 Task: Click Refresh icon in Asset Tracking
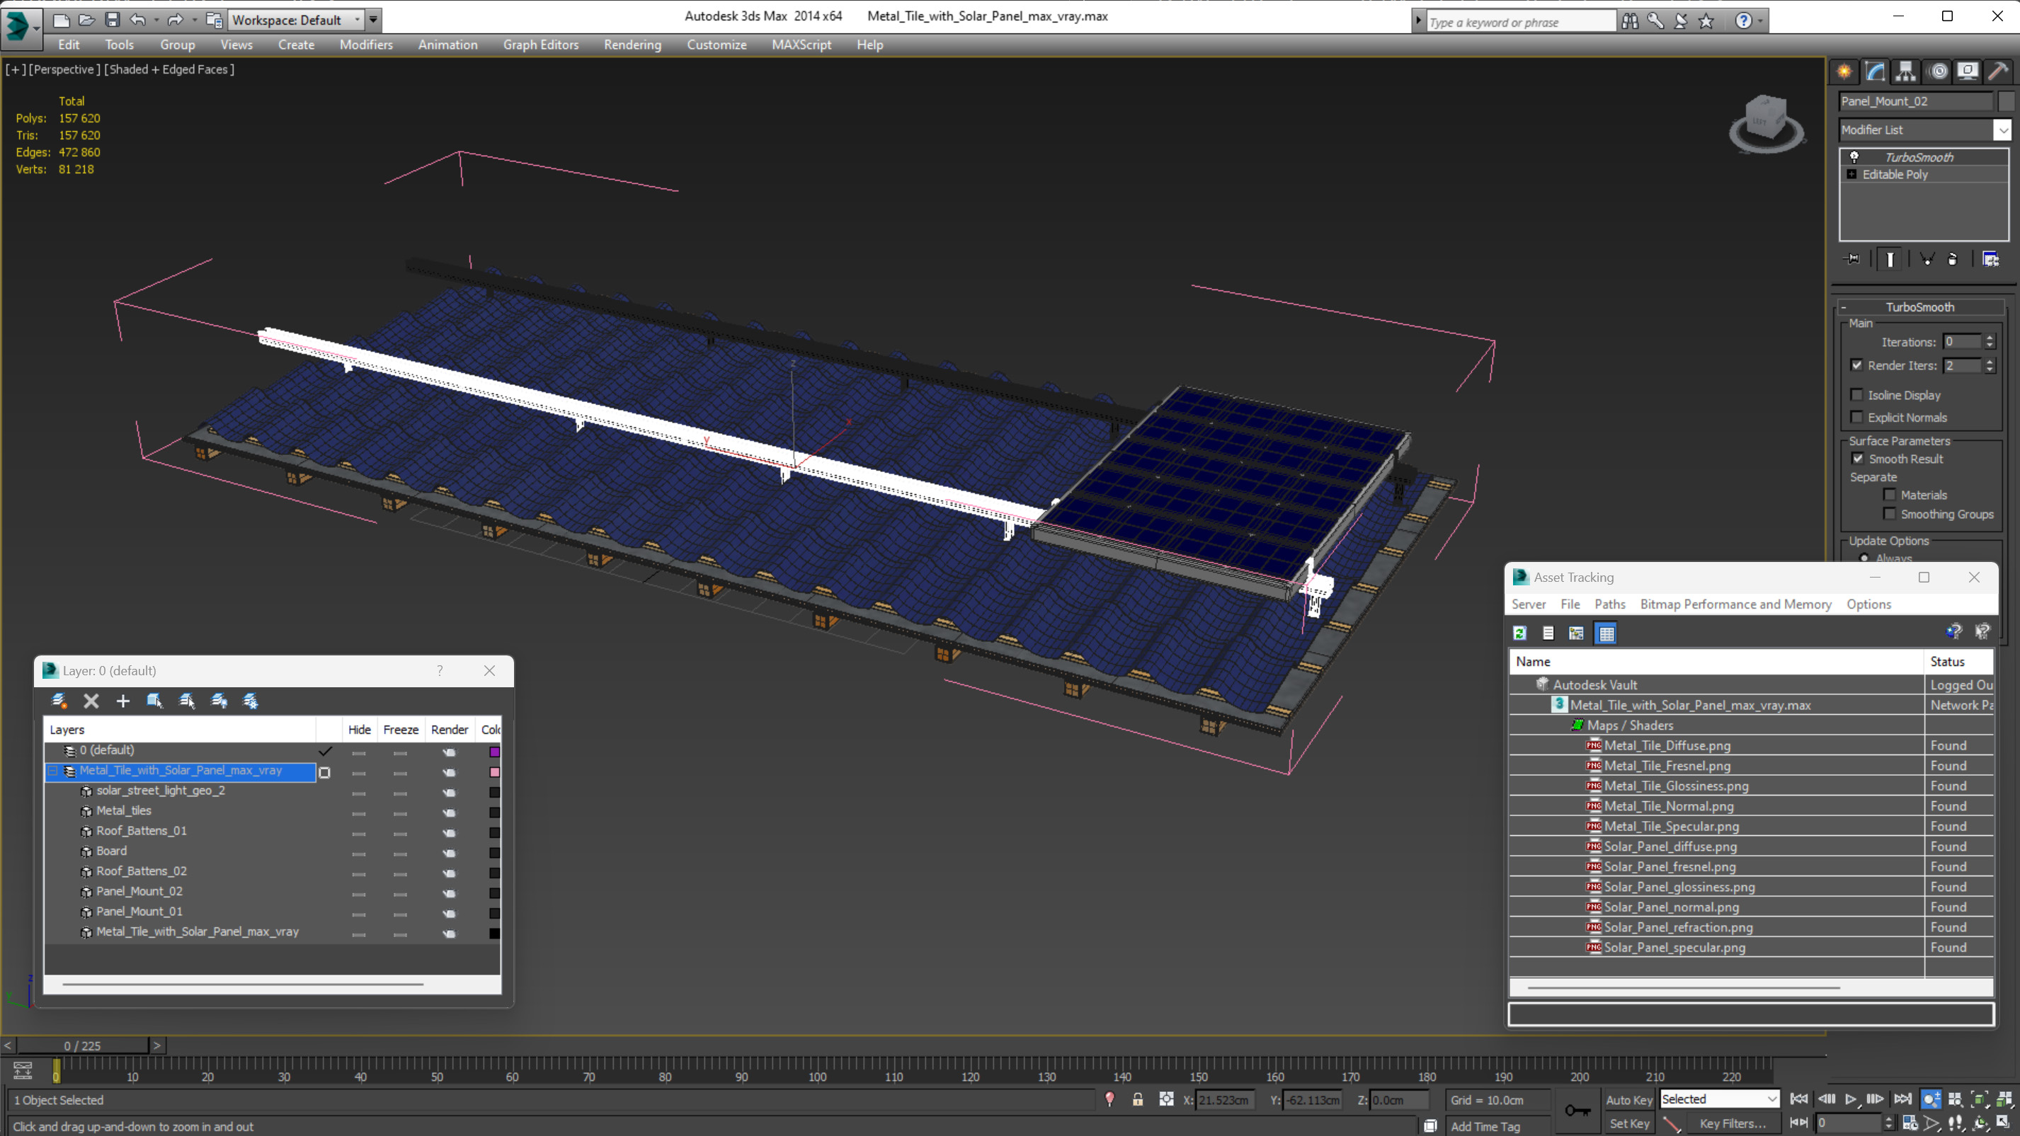click(1519, 633)
